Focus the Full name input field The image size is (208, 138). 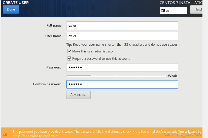click(122, 26)
